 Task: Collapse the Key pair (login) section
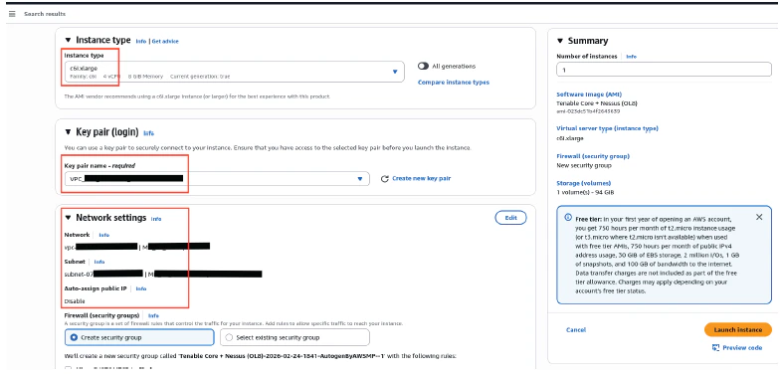(x=68, y=132)
